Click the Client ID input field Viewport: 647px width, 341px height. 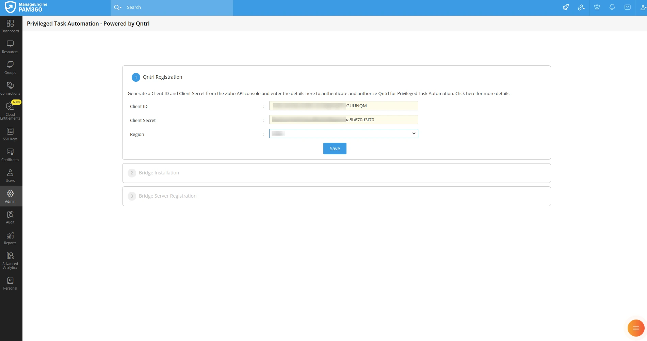point(343,106)
